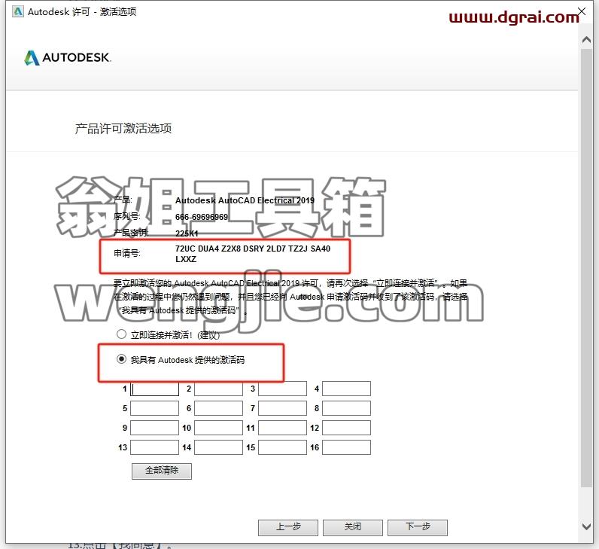Go back with the 上一步 button
This screenshot has width=599, height=549.
[288, 528]
